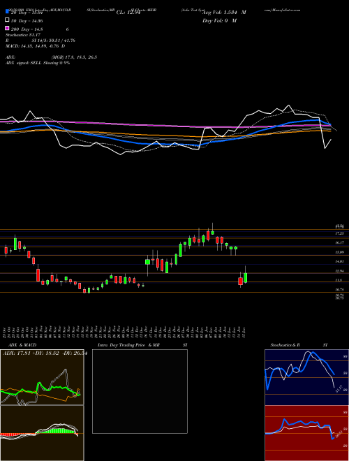Click the last green candlestick on the price chart
This screenshot has width=349, height=461.
[245, 277]
